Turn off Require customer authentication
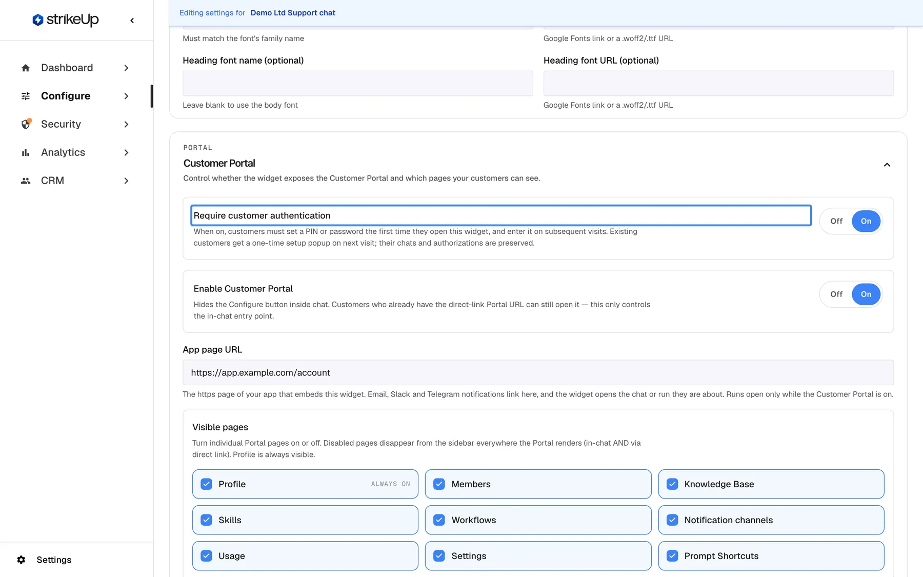This screenshot has width=923, height=577. pos(836,221)
